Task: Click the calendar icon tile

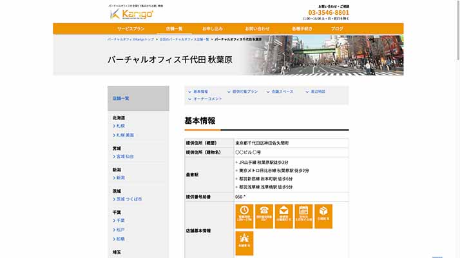Action: coord(303,213)
